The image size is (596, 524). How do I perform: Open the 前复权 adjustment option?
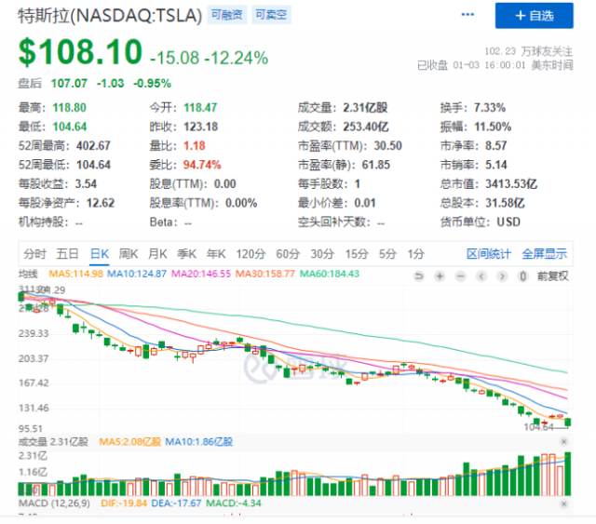coord(552,276)
